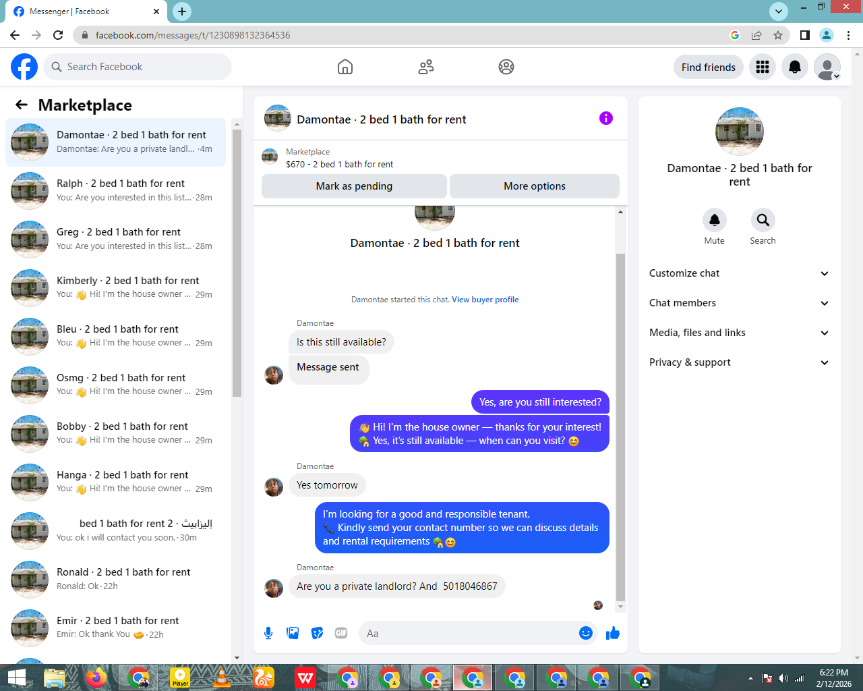Open Emir's conversation
863x691 pixels.
[116, 628]
